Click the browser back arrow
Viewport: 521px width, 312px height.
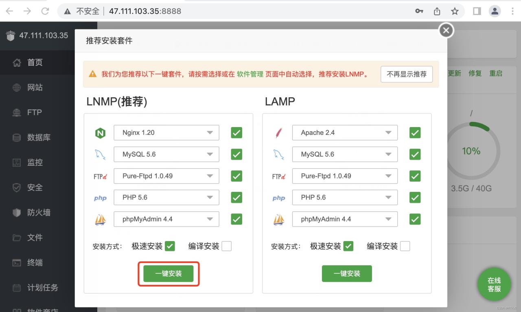[x=9, y=11]
